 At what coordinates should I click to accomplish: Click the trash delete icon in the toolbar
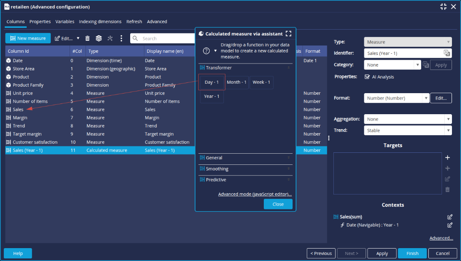pos(88,38)
